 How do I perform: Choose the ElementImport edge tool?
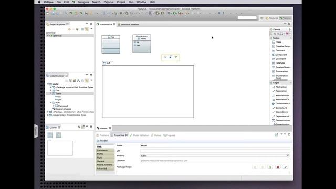pyautogui.click(x=281, y=120)
